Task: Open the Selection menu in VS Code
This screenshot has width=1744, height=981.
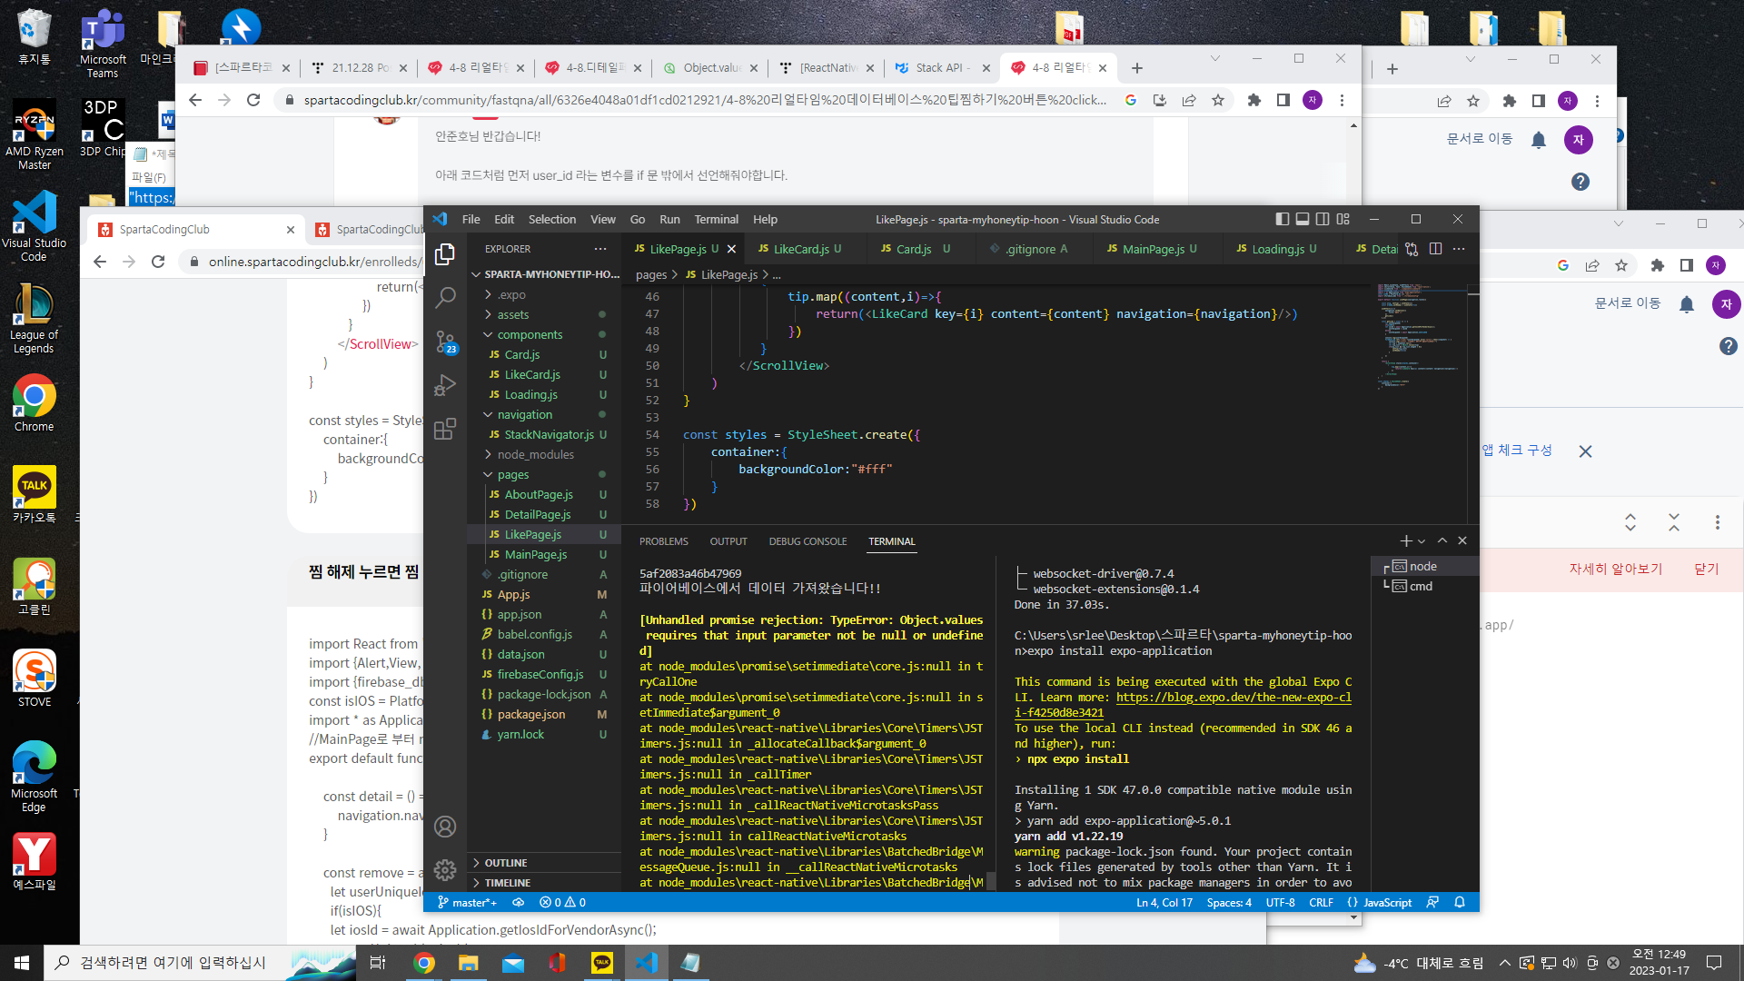Action: (x=552, y=219)
